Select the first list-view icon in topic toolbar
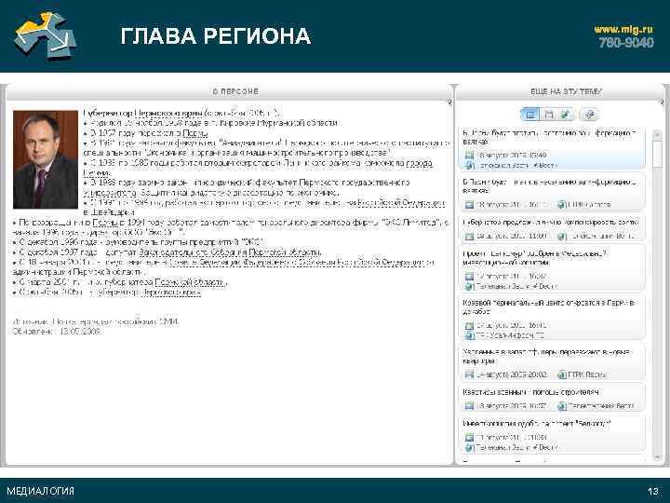Viewport: 670px width, 503px height. click(x=530, y=115)
